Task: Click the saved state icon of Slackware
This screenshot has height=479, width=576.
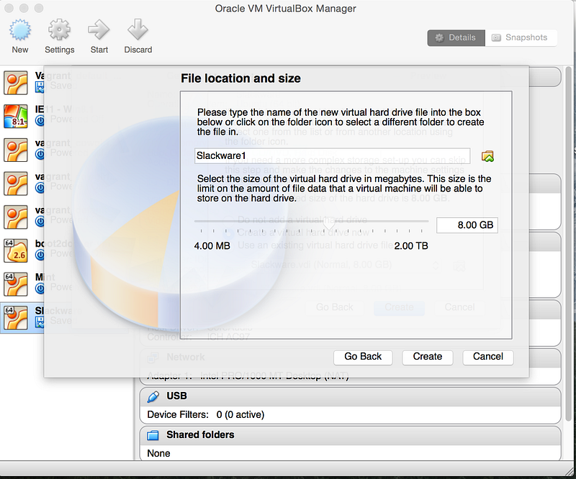Action: pyautogui.click(x=40, y=322)
